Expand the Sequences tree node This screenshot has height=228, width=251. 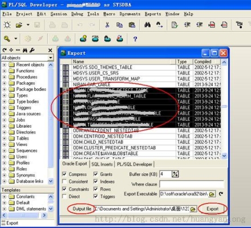click(x=4, y=150)
